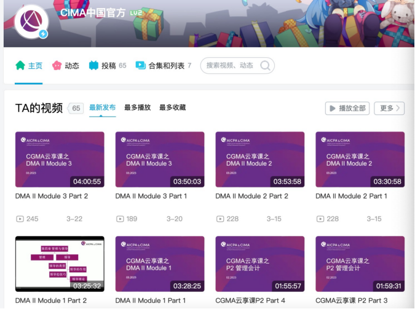This screenshot has width=415, height=309.
Task: Sort videos by 最多播放
Action: point(137,108)
